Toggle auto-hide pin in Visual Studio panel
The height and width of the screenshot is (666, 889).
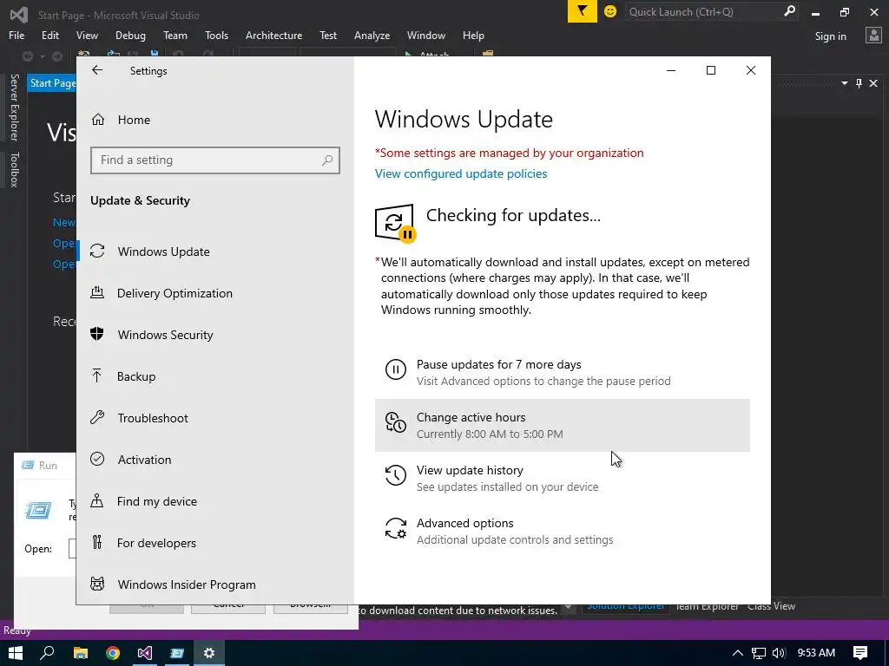(x=859, y=83)
